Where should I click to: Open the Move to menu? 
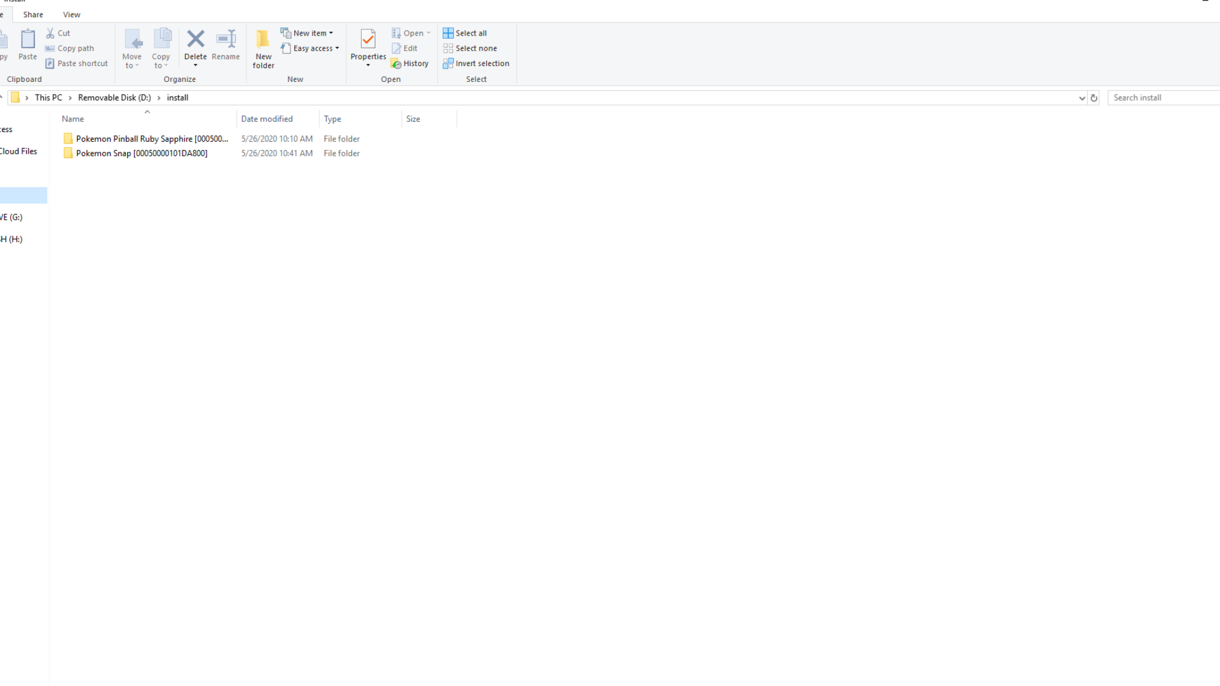132,49
